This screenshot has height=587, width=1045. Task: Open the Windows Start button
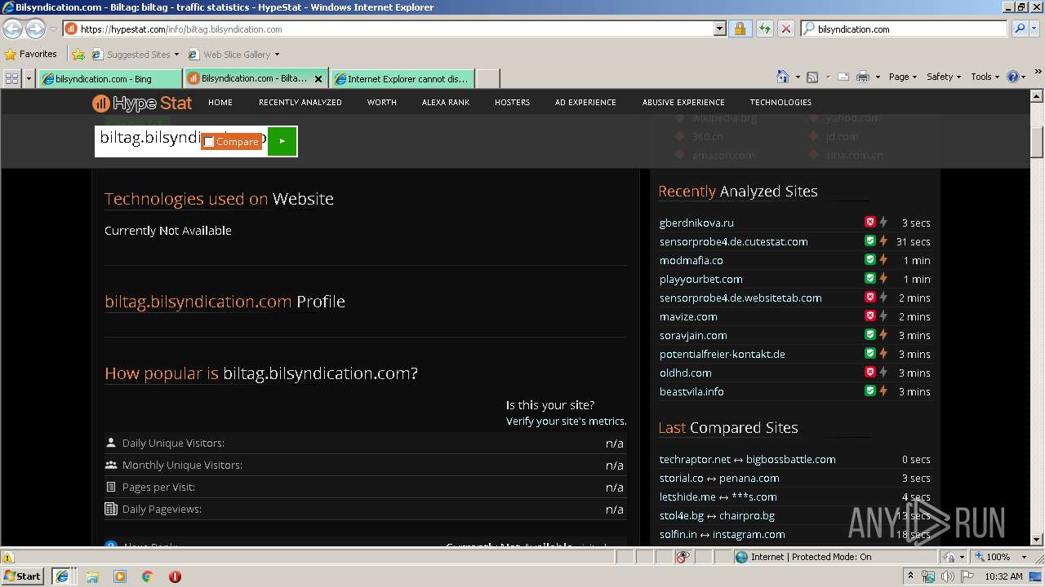click(23, 576)
